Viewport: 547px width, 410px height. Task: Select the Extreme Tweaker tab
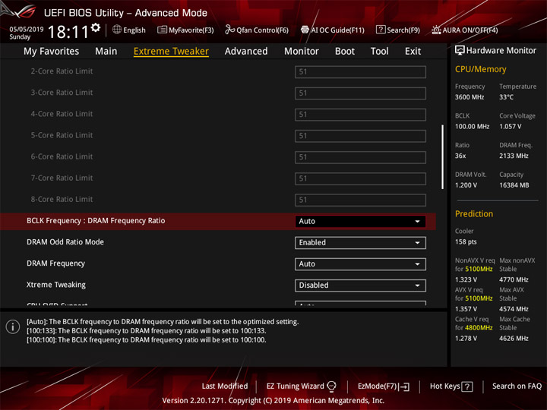(x=171, y=52)
